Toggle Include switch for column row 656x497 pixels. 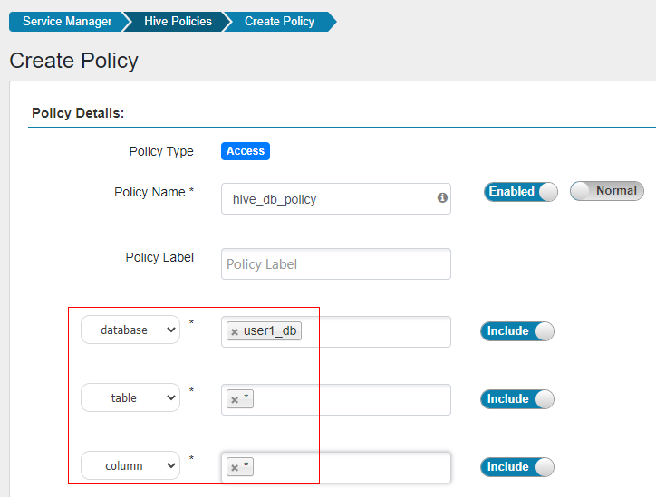(516, 467)
